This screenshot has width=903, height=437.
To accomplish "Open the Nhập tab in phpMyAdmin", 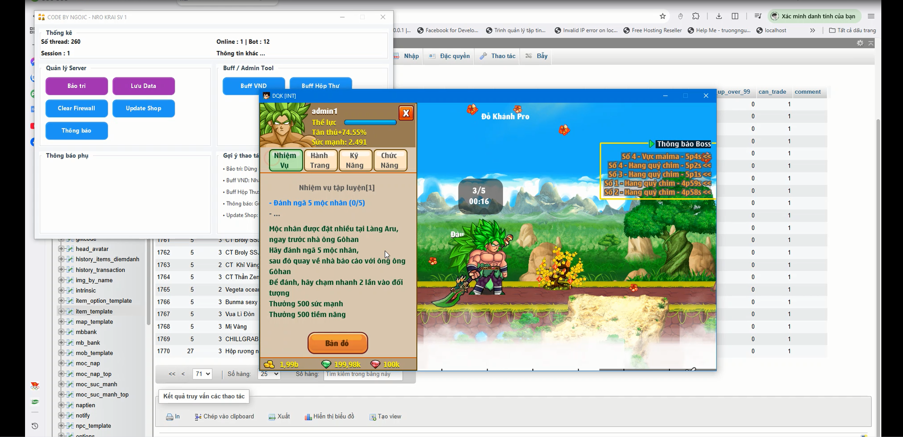I will coord(407,56).
